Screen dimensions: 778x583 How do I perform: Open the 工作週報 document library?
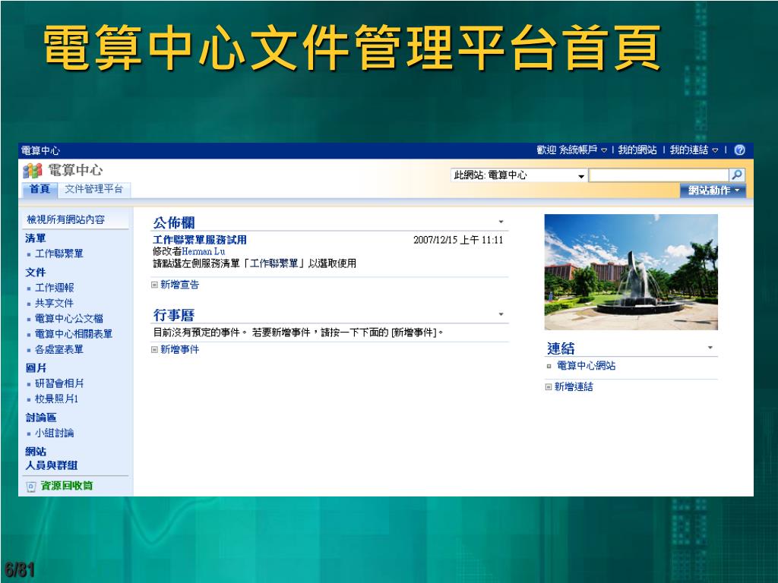pos(54,288)
